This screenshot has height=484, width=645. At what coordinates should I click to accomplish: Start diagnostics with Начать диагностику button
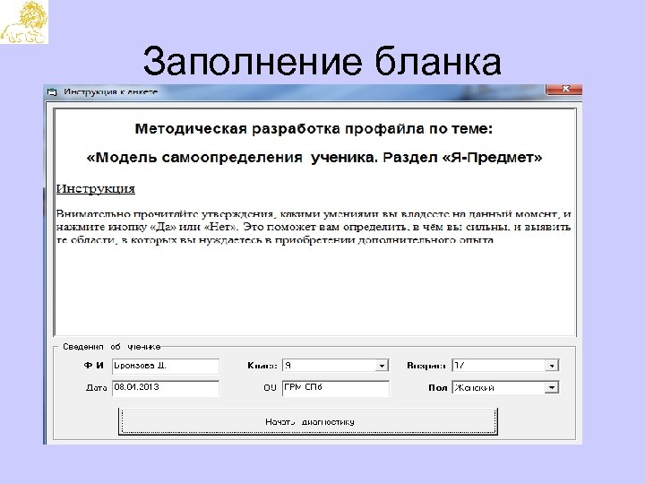pyautogui.click(x=308, y=421)
